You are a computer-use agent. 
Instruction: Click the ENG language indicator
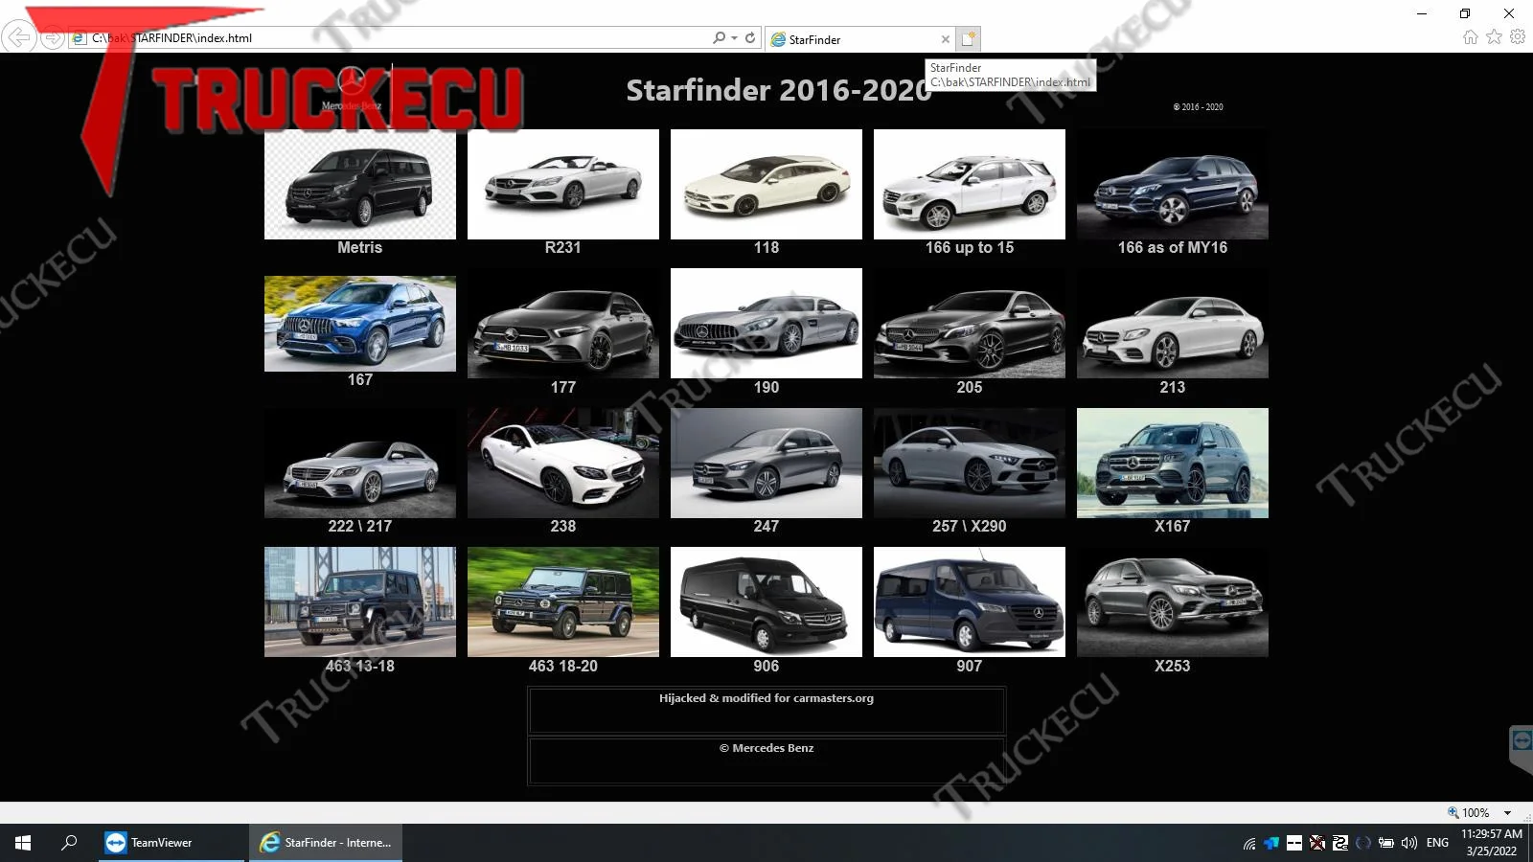1437,843
